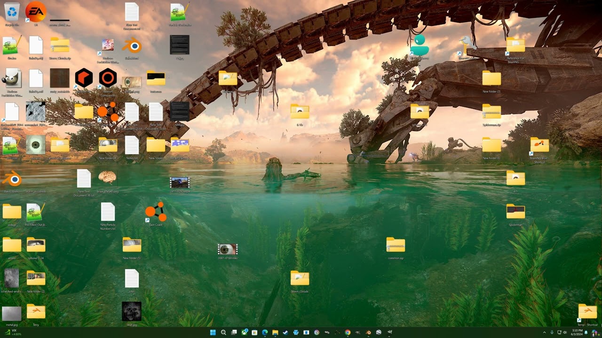
Task: Open New Particle Numbers.txt file
Action: [108, 213]
